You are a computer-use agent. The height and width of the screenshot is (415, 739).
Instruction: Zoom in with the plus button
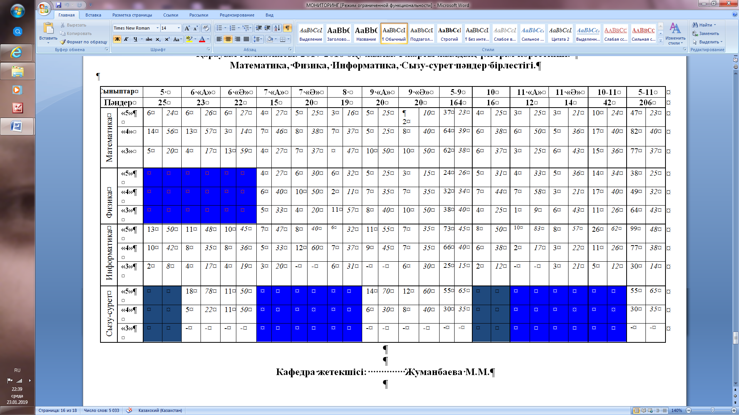735,410
